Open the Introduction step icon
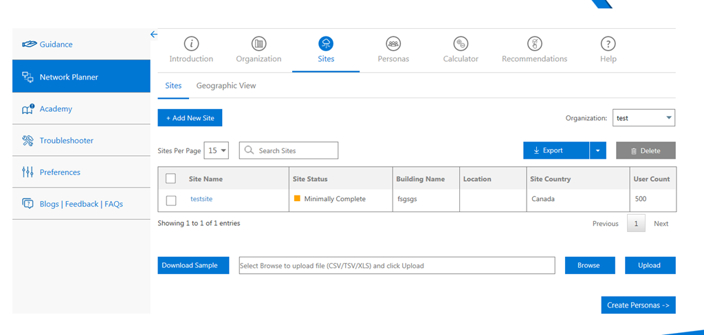This screenshot has width=704, height=335. [191, 44]
